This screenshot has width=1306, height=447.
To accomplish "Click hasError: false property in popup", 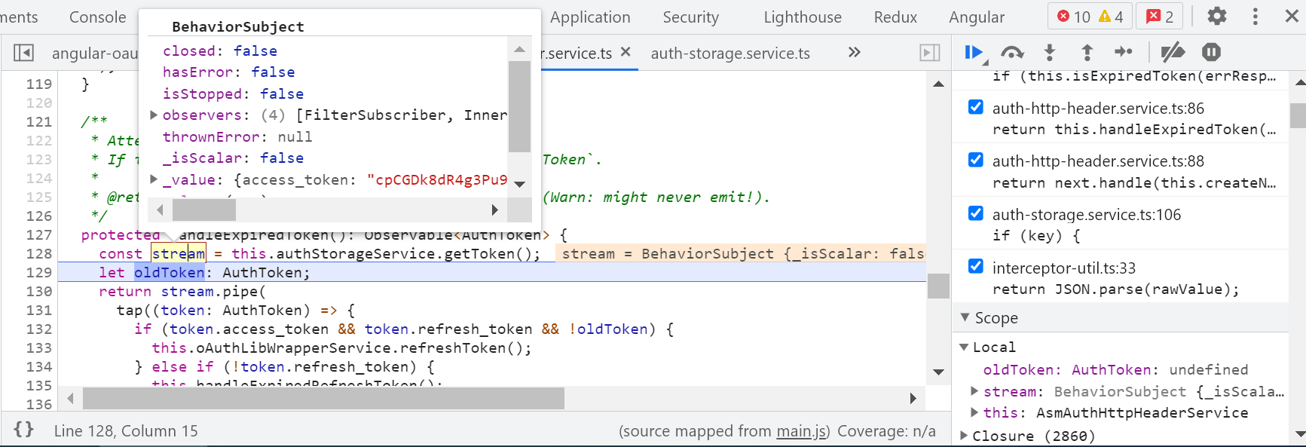I will click(228, 72).
